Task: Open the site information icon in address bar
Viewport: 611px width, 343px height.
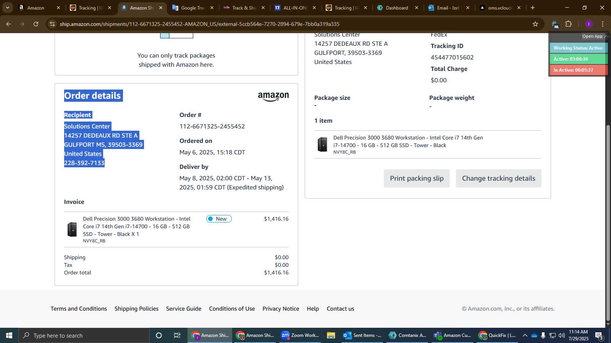Action: pyautogui.click(x=52, y=24)
